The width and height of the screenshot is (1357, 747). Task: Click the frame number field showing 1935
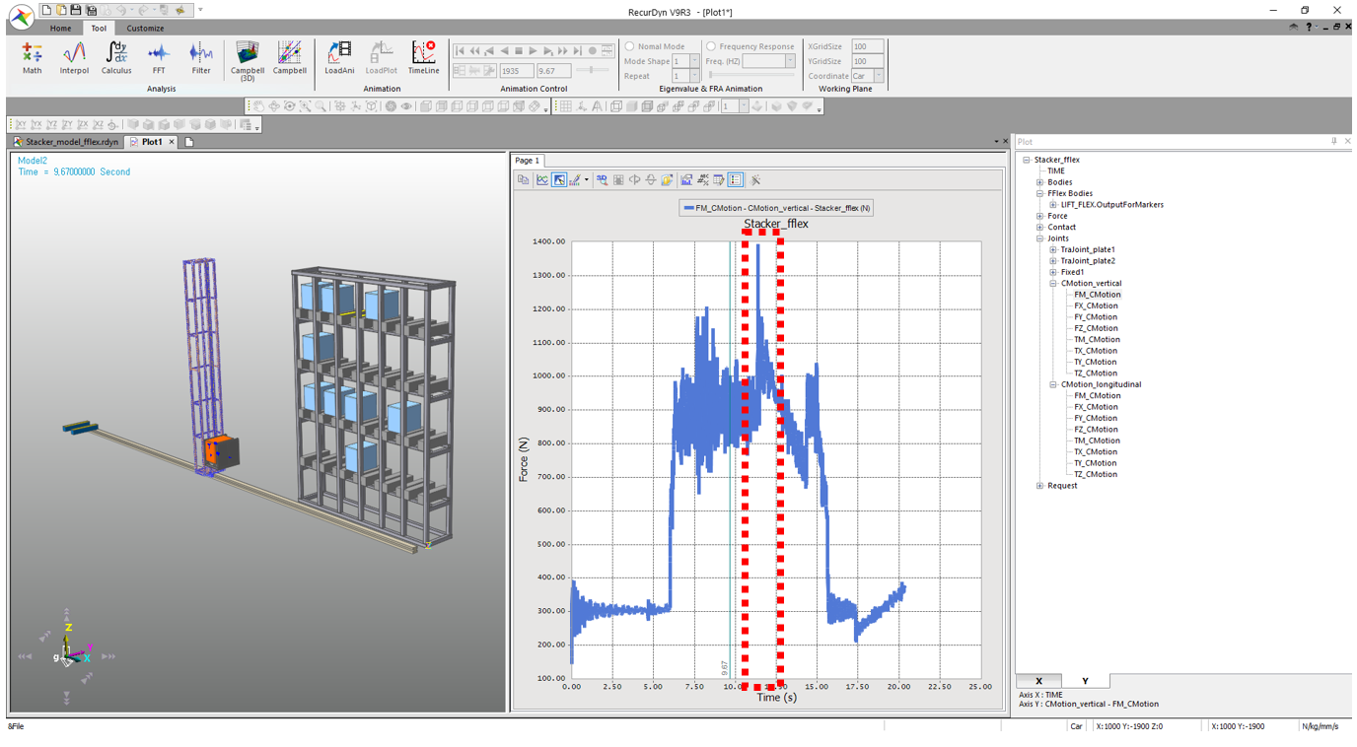[x=516, y=71]
